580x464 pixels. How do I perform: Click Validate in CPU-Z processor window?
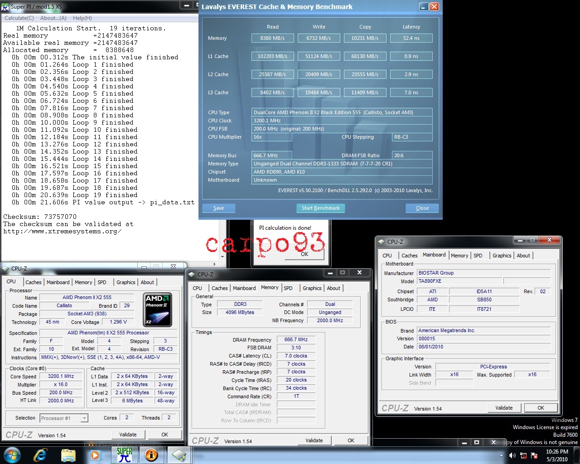[128, 435]
